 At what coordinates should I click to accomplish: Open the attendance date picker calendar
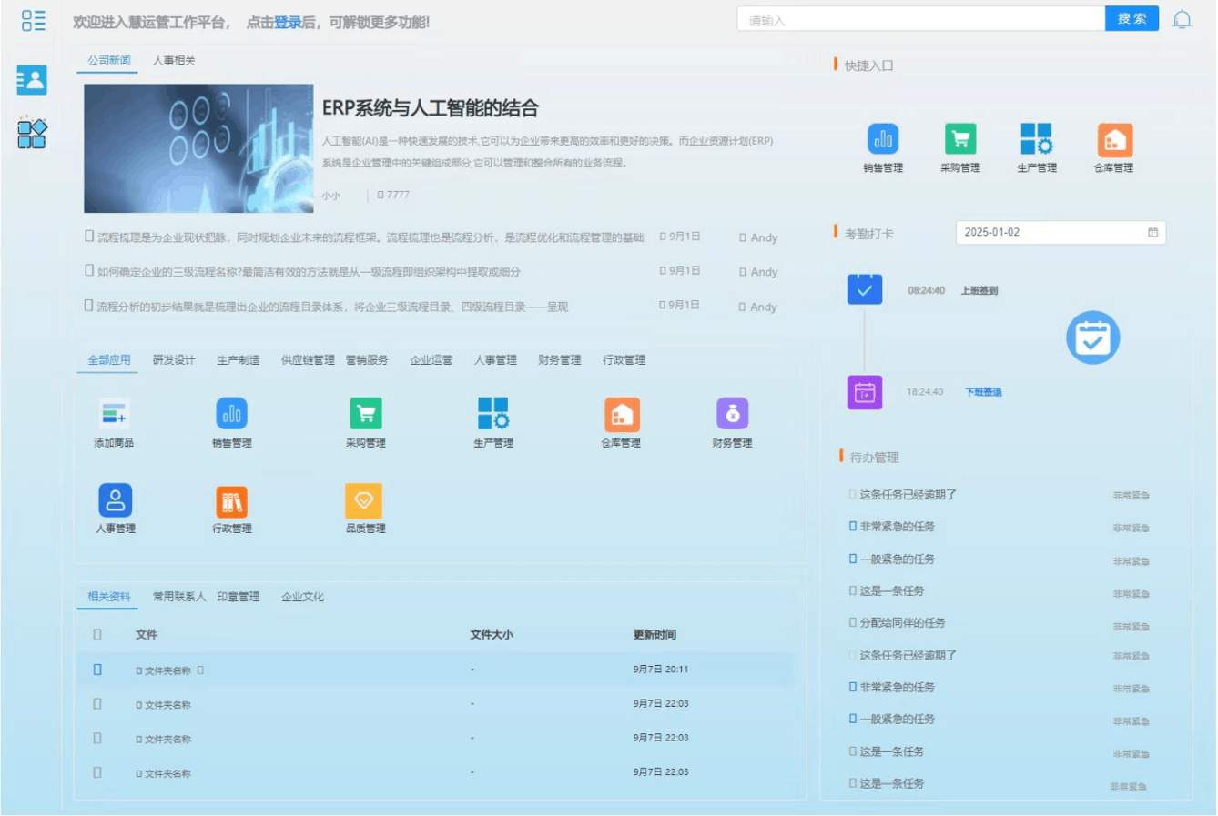click(1152, 232)
